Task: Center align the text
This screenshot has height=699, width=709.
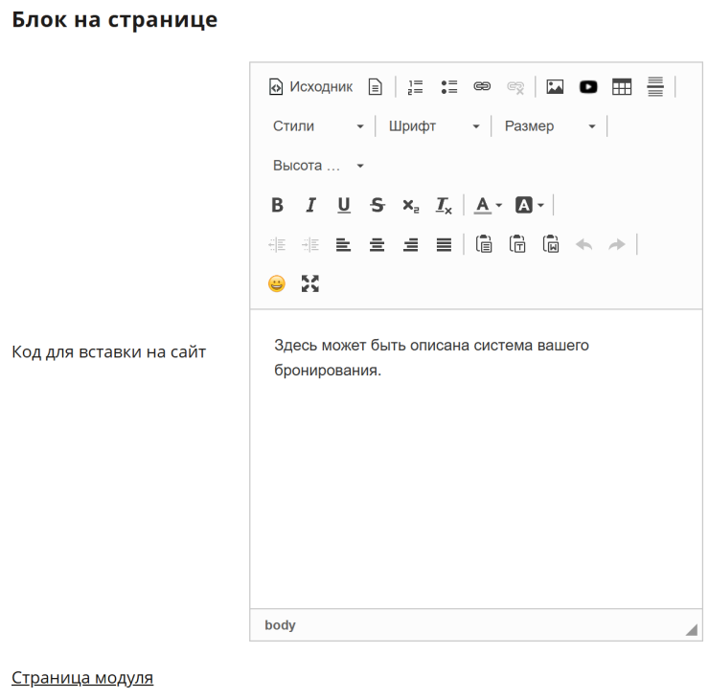Action: coord(377,245)
